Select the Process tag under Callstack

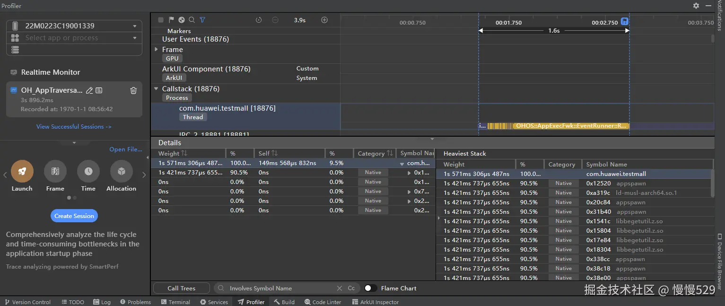coord(177,98)
